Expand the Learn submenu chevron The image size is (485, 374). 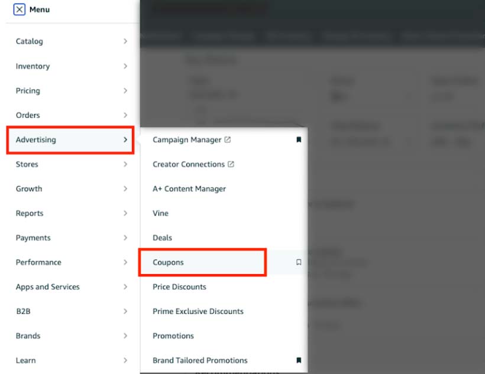click(x=125, y=360)
